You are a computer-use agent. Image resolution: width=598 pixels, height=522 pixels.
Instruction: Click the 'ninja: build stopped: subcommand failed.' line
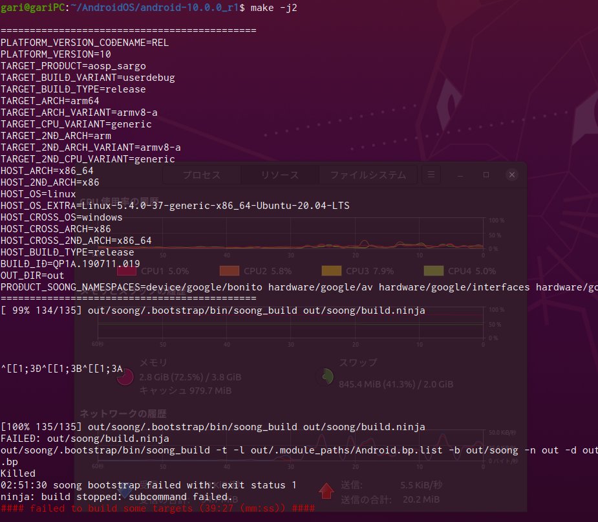coord(117,497)
